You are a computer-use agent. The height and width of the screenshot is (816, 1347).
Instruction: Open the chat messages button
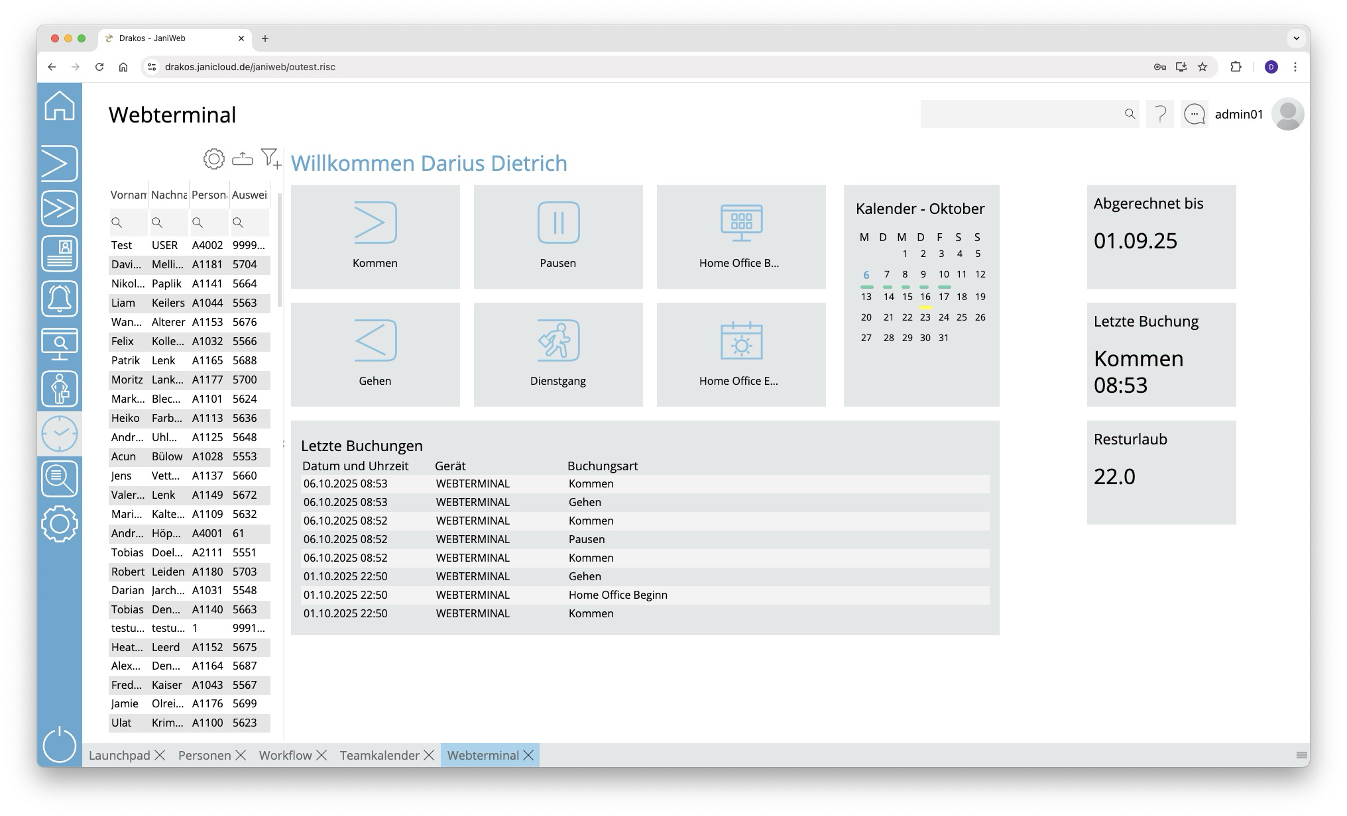coord(1194,115)
